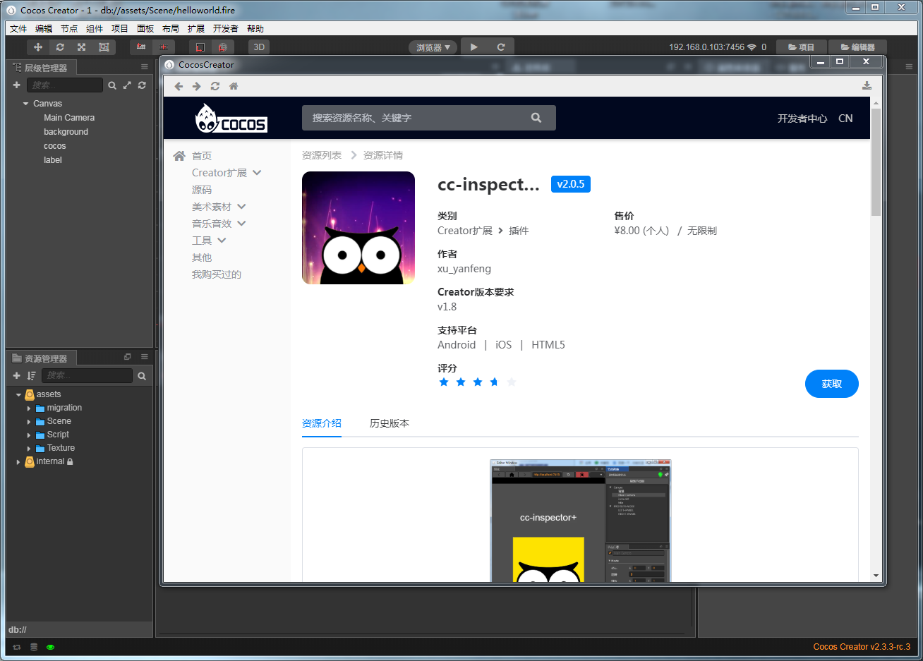This screenshot has height=661, width=923.
Task: Open the 组件 menu
Action: 95,29
